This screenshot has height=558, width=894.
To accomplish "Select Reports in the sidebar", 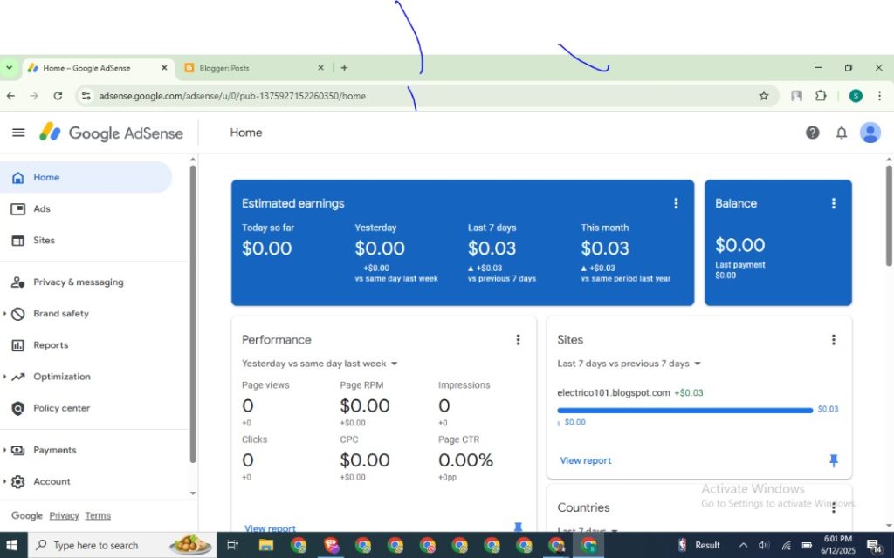I will 51,345.
